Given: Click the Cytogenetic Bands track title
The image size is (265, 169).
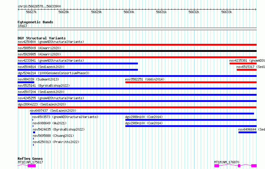Looking at the screenshot, I should point(35,22).
